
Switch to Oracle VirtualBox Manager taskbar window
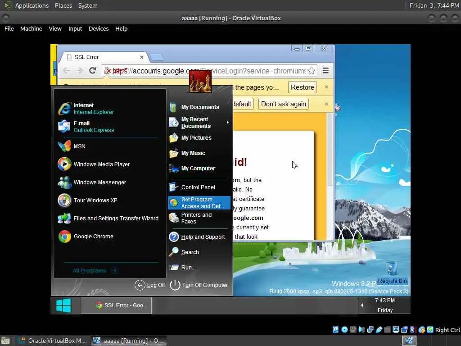coord(52,341)
